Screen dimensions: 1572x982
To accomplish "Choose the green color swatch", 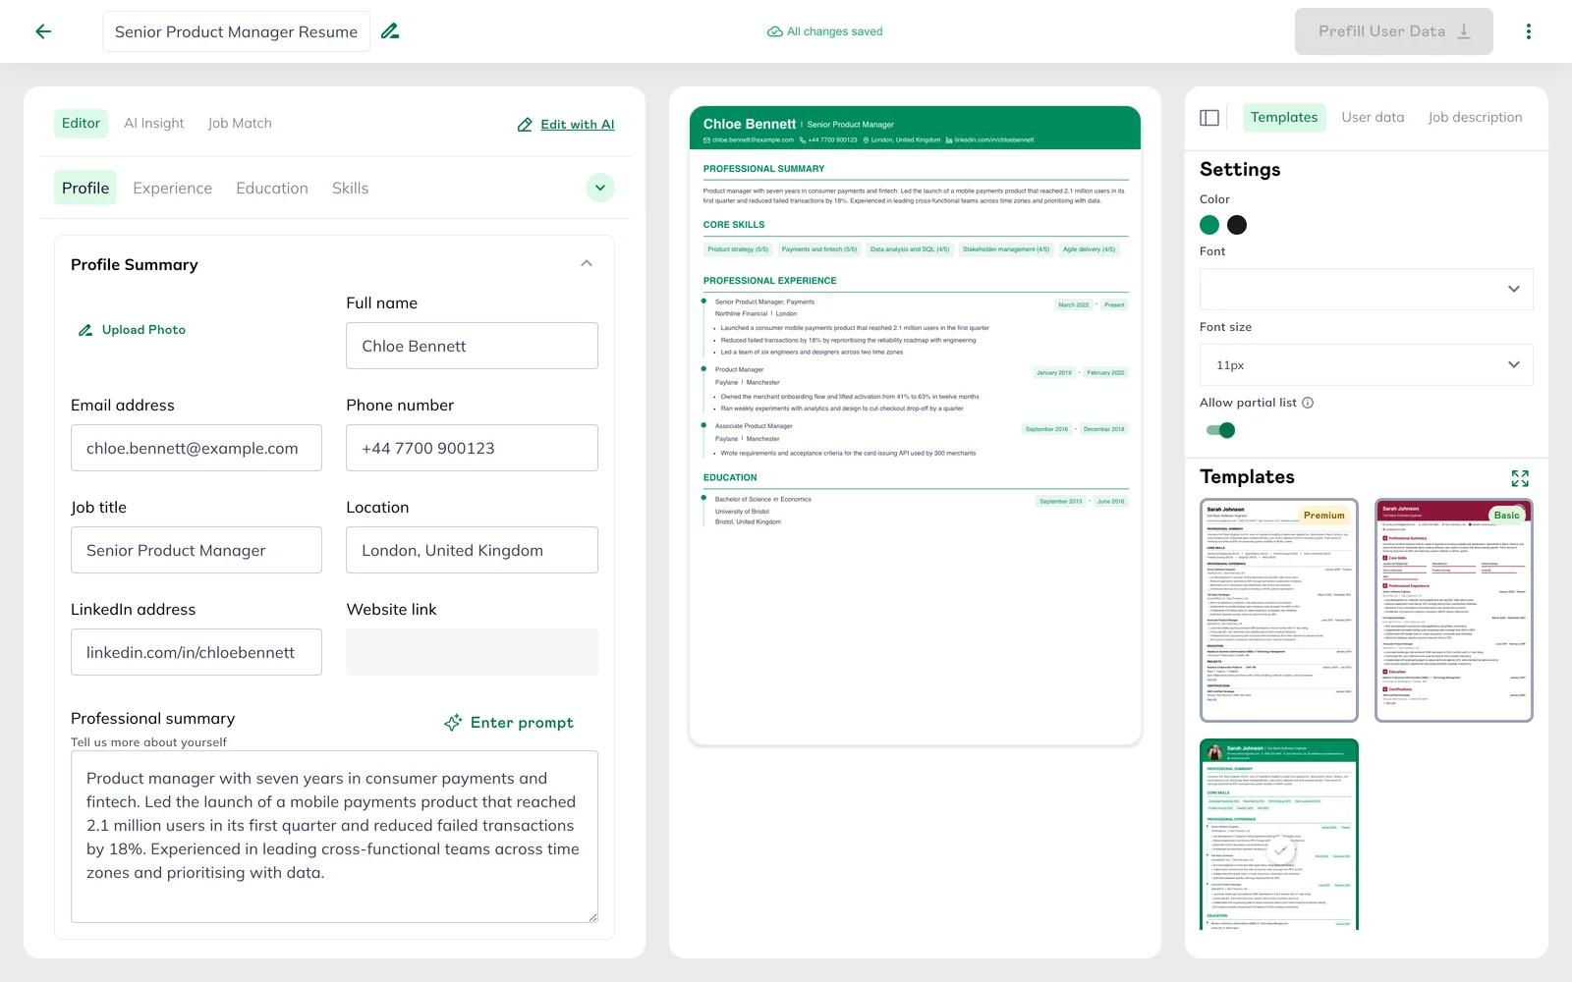I will coord(1209,225).
